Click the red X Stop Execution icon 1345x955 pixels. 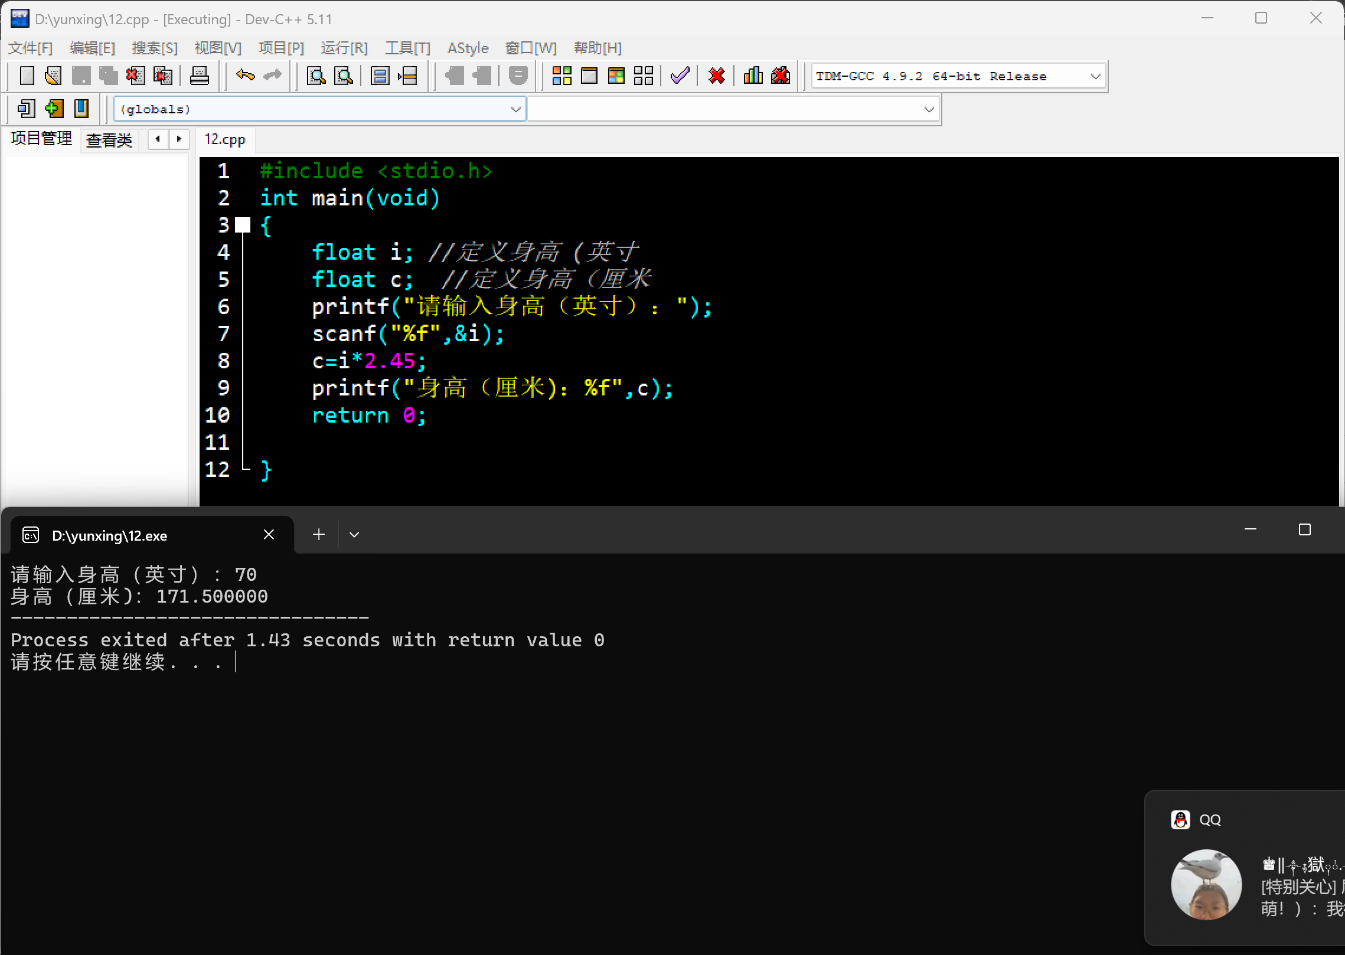click(716, 76)
